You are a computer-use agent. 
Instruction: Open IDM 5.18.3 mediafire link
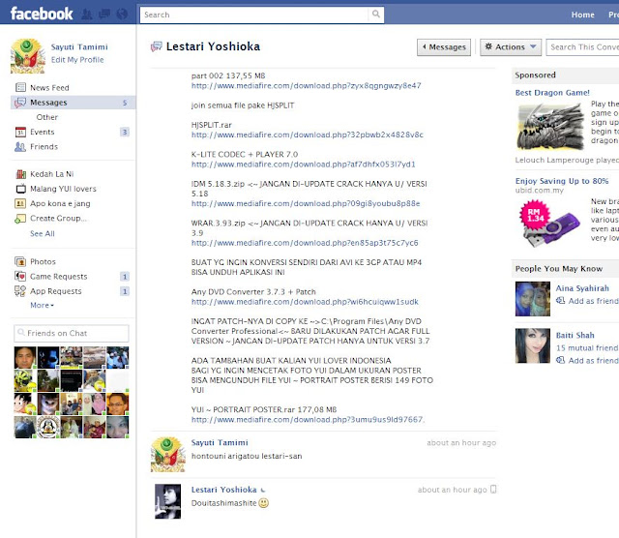pos(306,203)
